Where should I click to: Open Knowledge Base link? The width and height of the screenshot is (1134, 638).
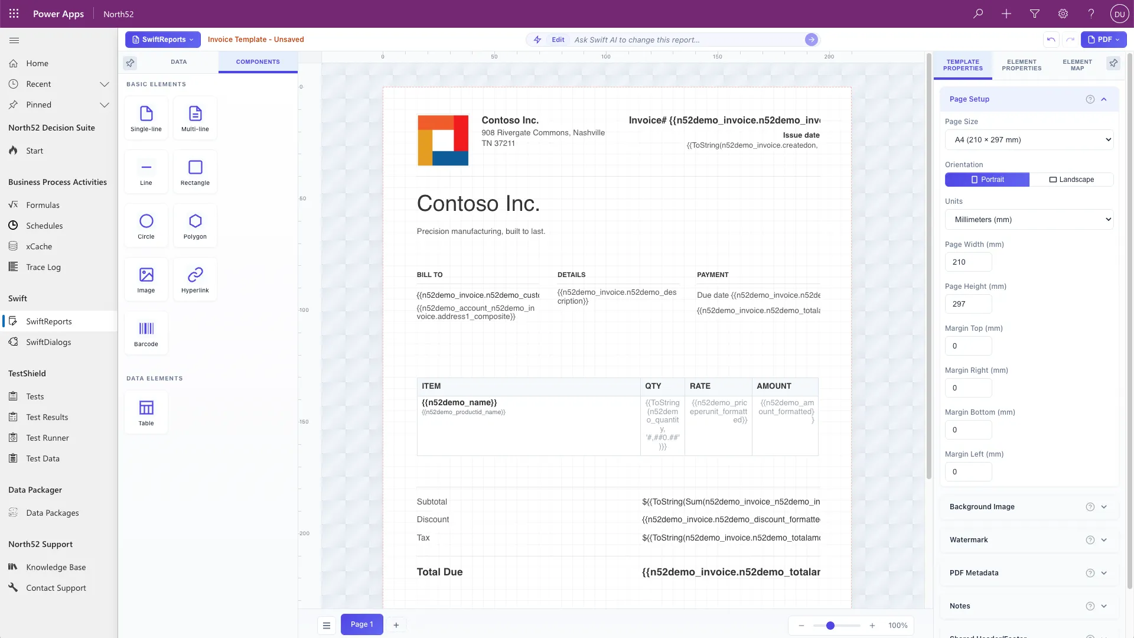click(x=56, y=567)
